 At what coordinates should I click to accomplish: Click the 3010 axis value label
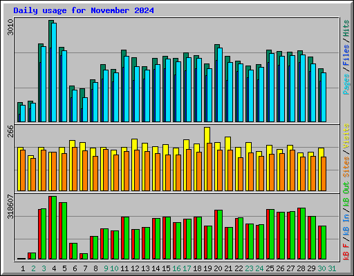10,27
